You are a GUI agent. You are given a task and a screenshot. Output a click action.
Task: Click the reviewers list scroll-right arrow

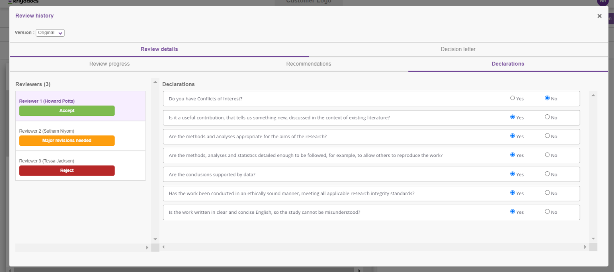click(x=147, y=247)
